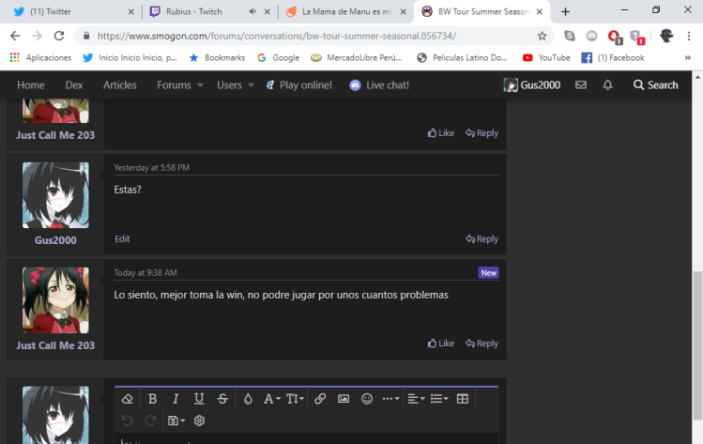
Task: Toggle bold formatting in the editor
Action: pyautogui.click(x=152, y=399)
